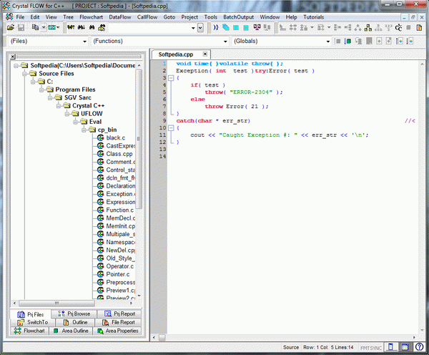
Task: Collapse the UFLOW folder node
Action: [x=66, y=114]
